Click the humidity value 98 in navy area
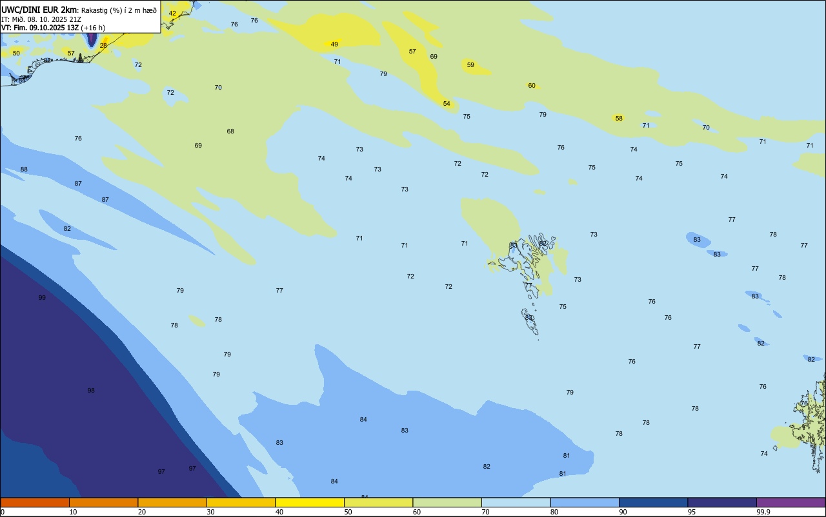 point(91,391)
